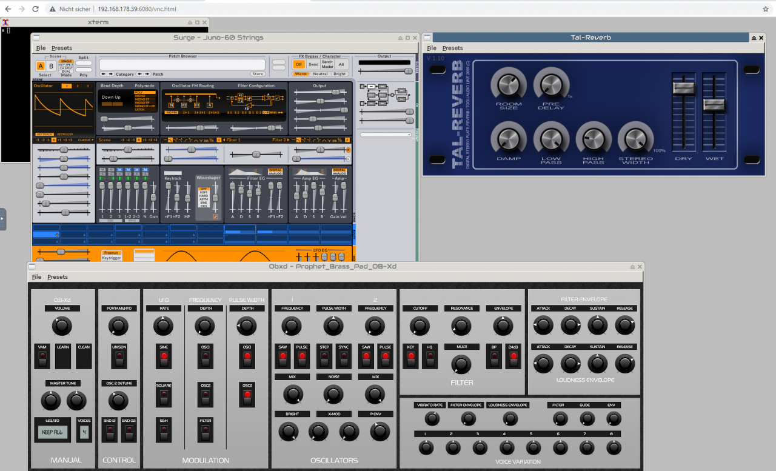Click the Store patch button in Surge
The image size is (776, 471).
[258, 74]
